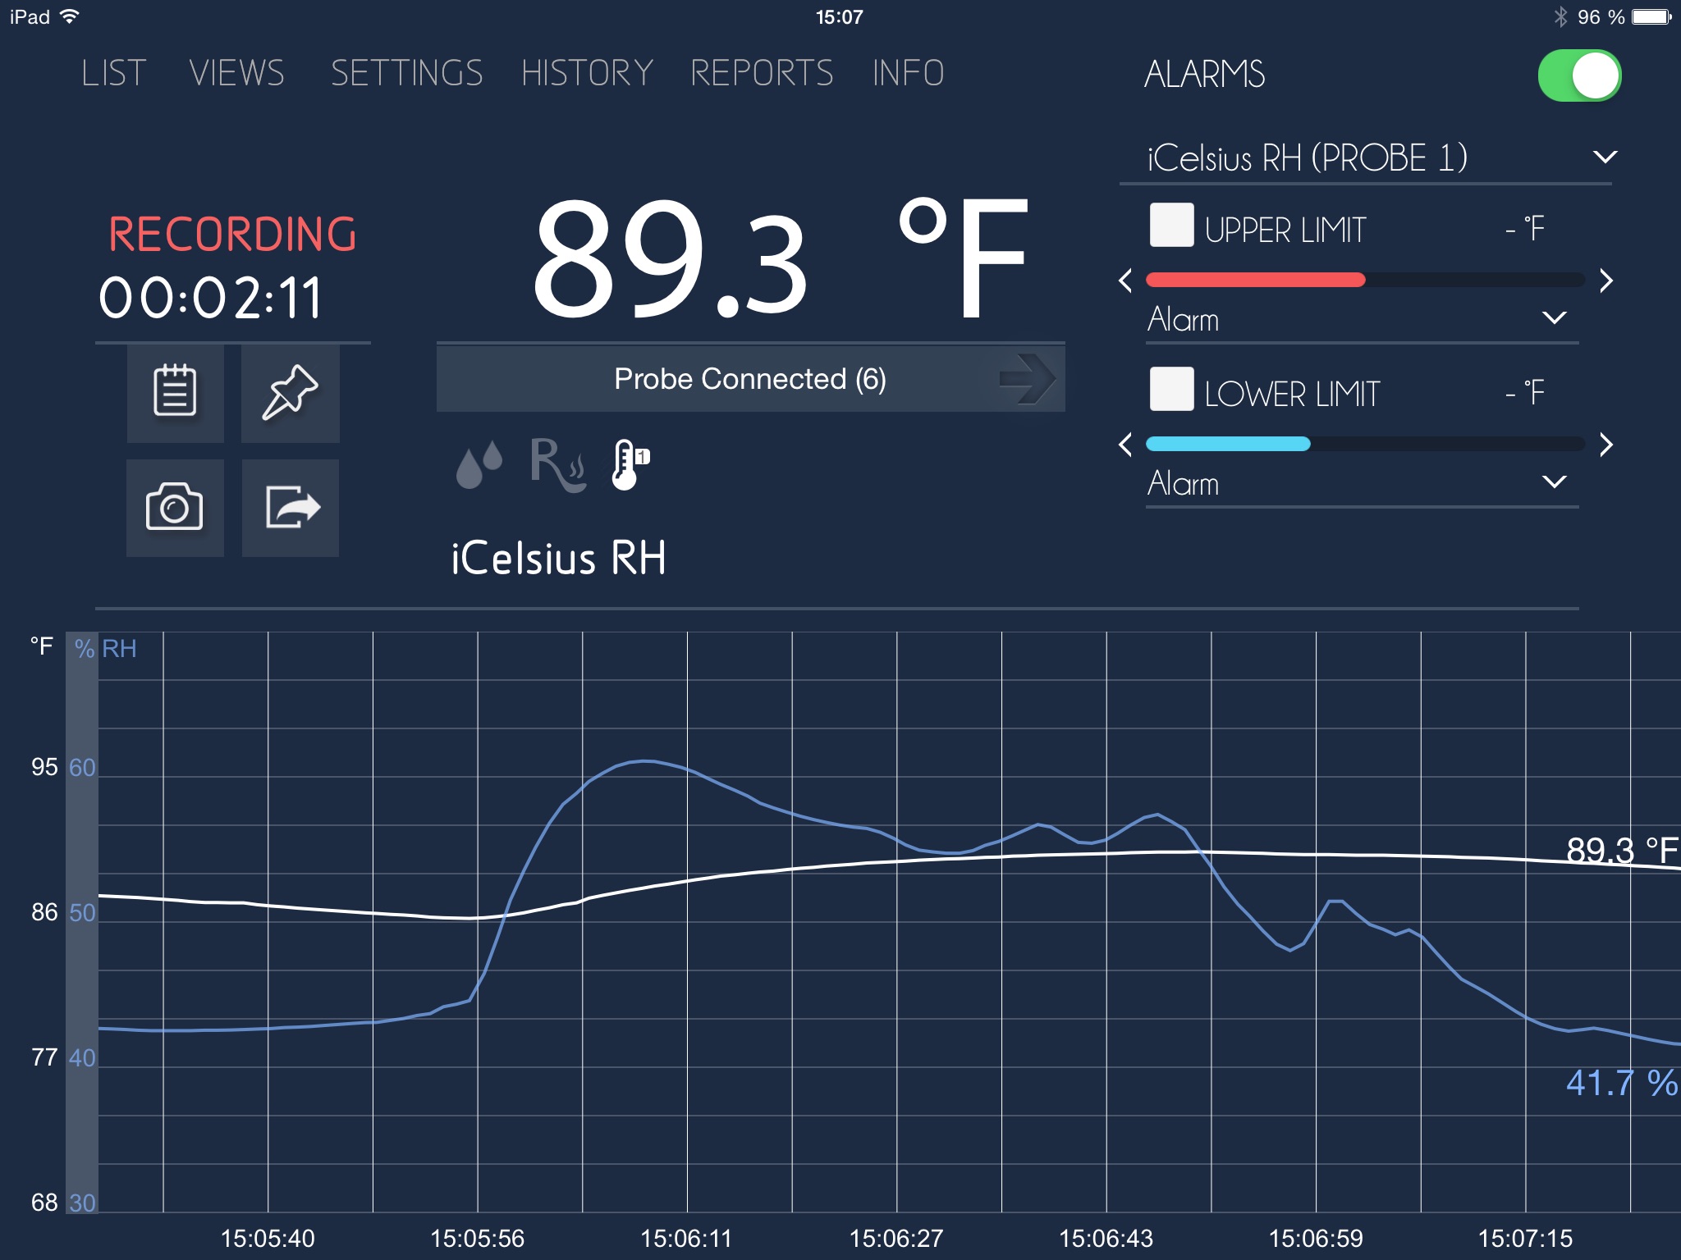The width and height of the screenshot is (1681, 1260).
Task: Open Alarm dropdown under upper limit
Action: pyautogui.click(x=1554, y=318)
